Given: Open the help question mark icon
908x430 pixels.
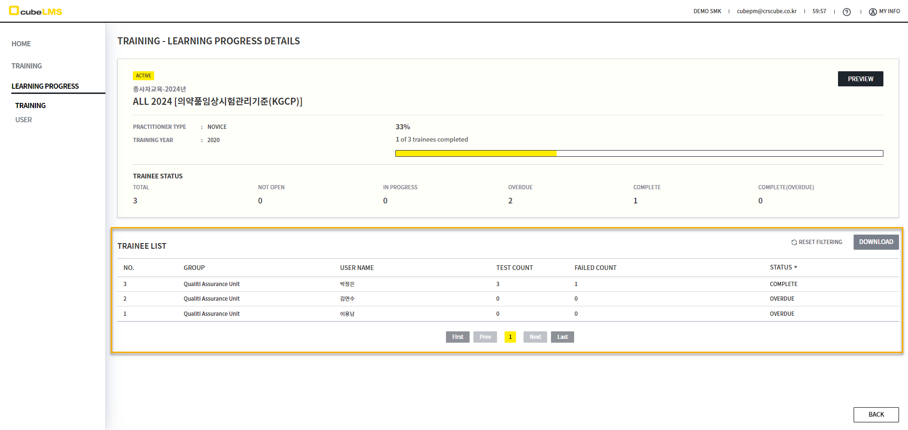Looking at the screenshot, I should click(847, 12).
